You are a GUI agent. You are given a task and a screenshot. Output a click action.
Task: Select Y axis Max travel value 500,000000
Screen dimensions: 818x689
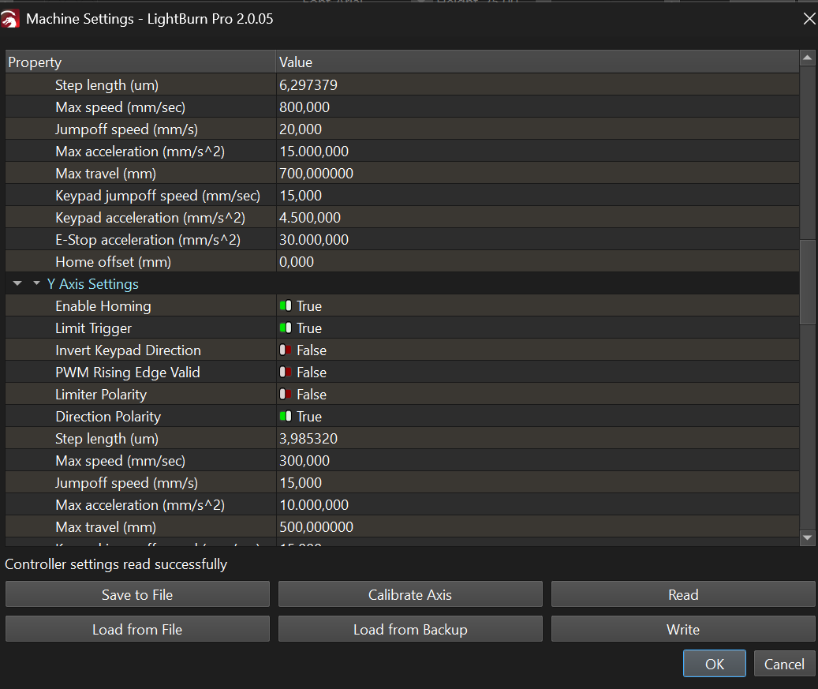(x=316, y=526)
